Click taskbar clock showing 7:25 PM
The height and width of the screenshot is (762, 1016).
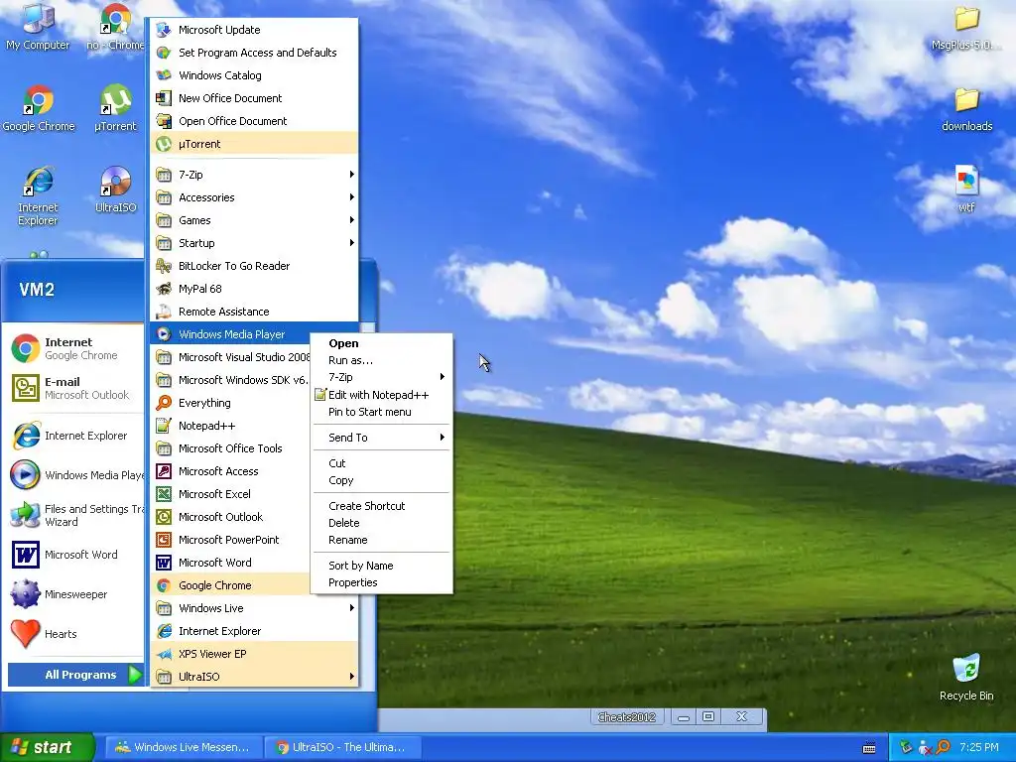(x=979, y=747)
